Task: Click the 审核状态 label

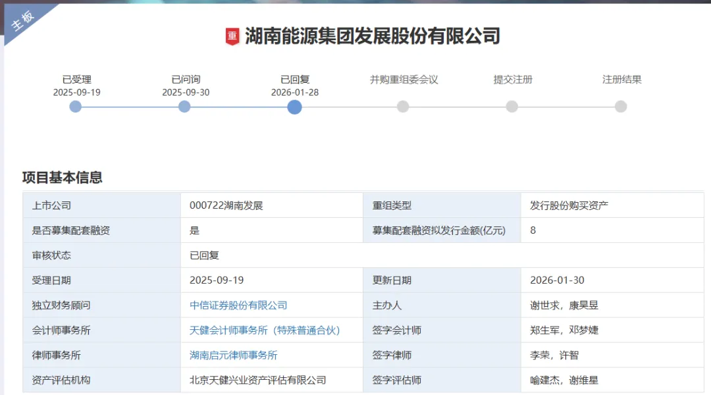Action: click(51, 255)
